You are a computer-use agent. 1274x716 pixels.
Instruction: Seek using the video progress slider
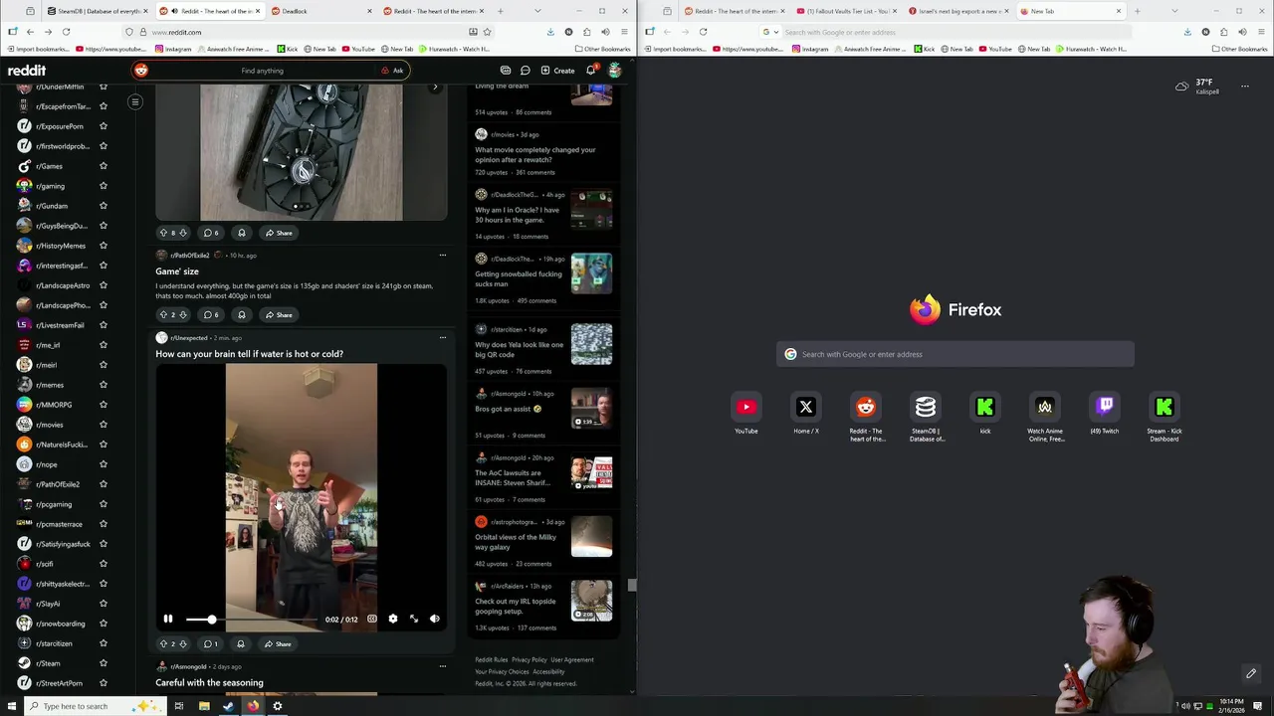[252, 620]
